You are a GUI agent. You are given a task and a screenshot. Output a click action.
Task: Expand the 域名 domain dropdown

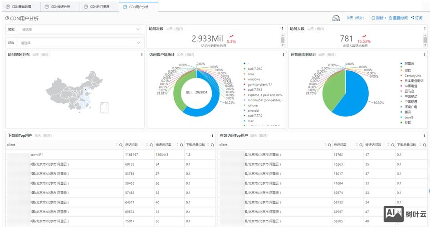point(138,30)
